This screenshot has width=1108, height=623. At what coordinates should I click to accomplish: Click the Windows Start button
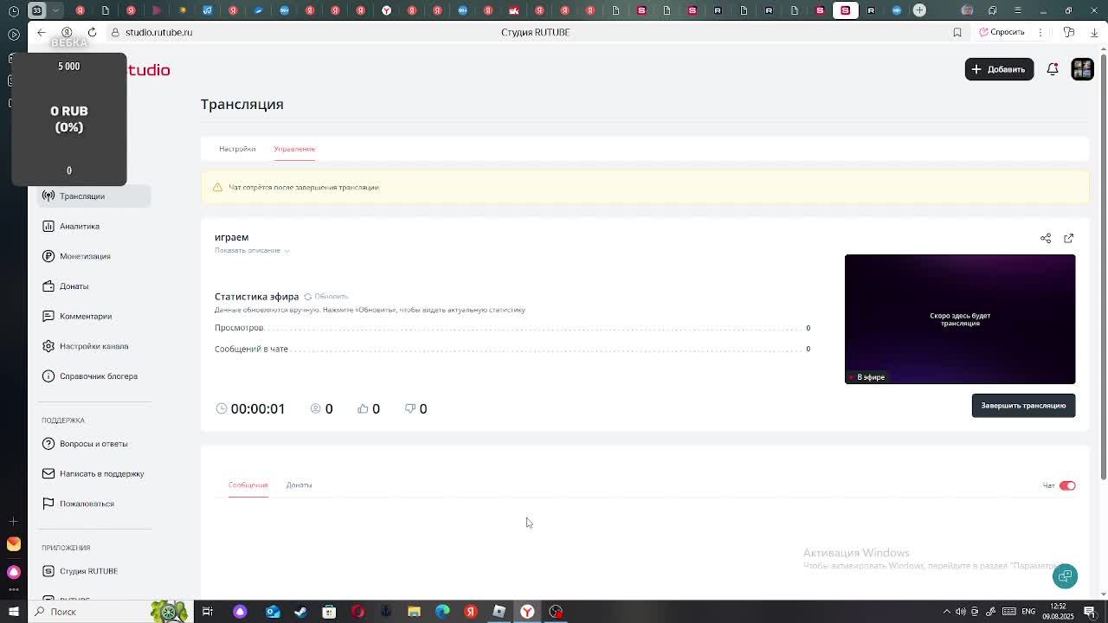click(x=13, y=612)
